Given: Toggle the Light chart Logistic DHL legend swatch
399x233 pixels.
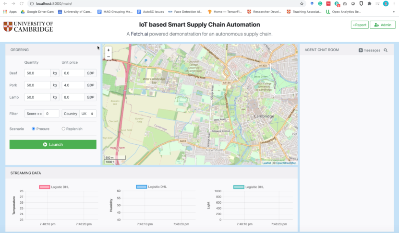Looking at the screenshot, I should (238, 187).
